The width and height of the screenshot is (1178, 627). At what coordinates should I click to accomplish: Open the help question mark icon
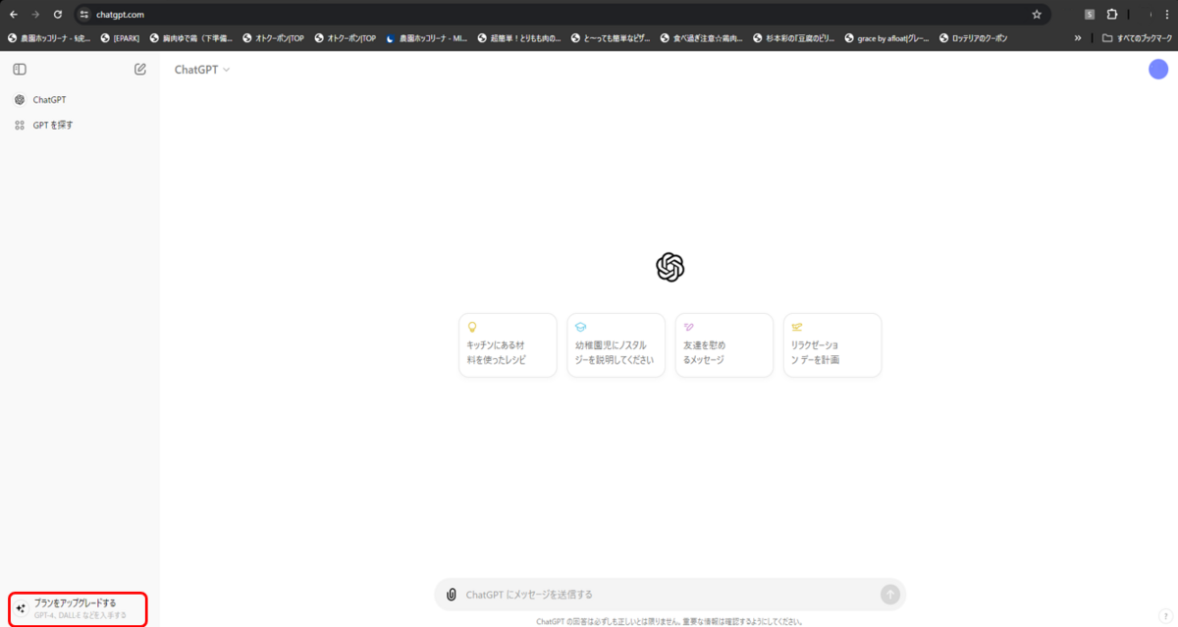[x=1163, y=615]
